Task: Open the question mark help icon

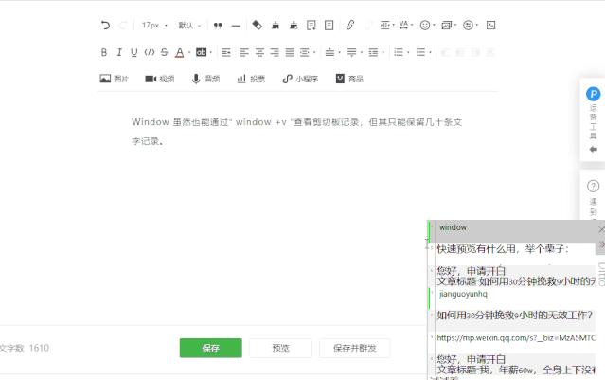Action: pos(593,187)
